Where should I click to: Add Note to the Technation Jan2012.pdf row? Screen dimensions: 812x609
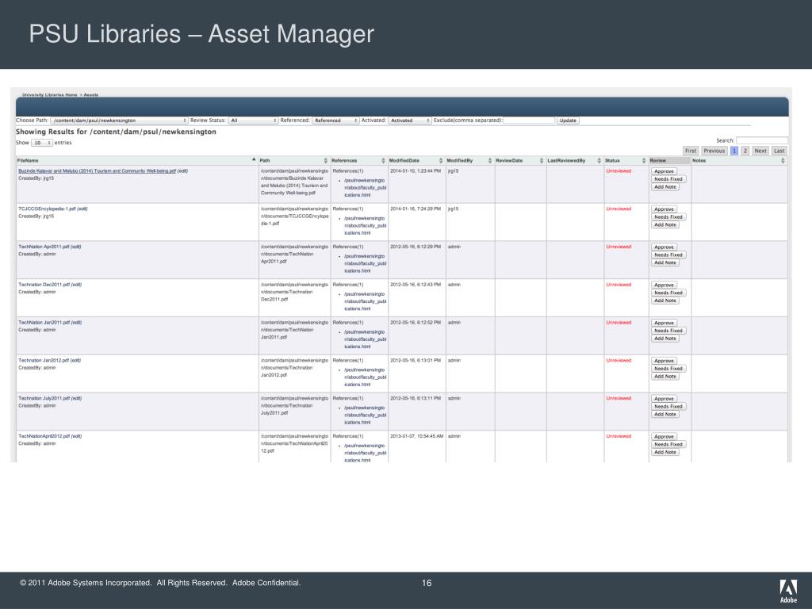click(665, 376)
